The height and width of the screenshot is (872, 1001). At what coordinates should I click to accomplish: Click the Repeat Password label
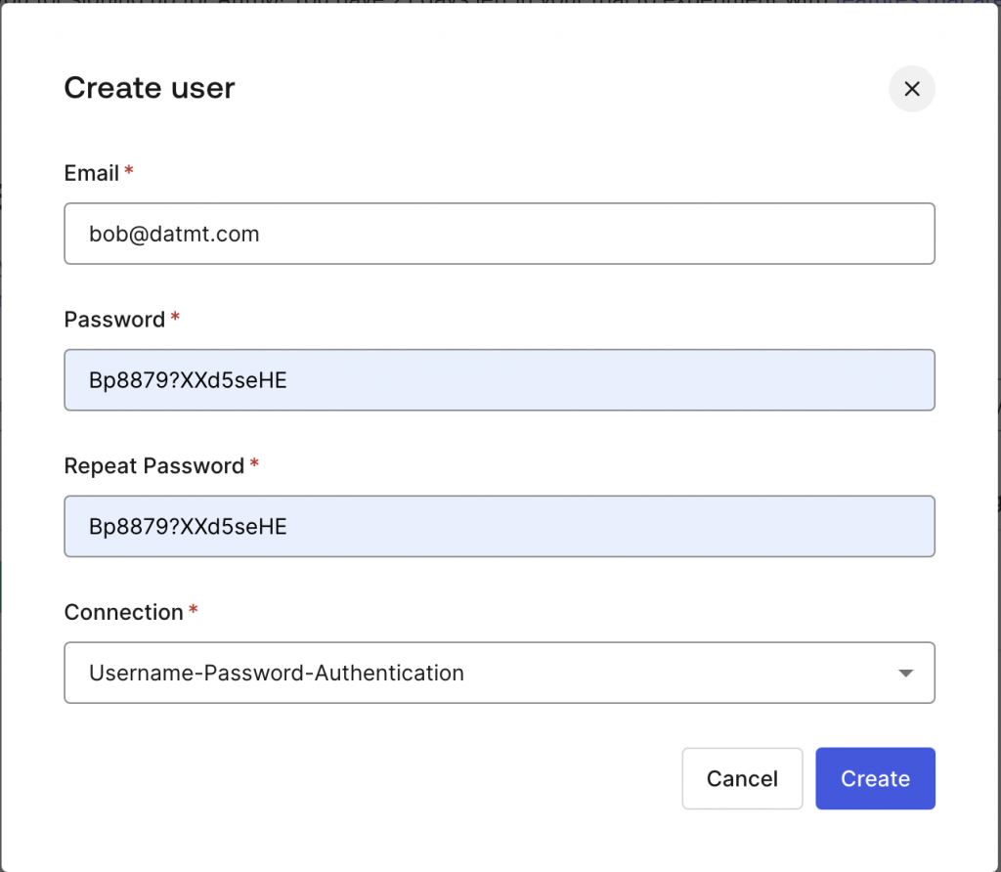pyautogui.click(x=153, y=466)
